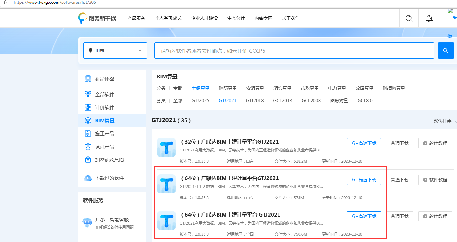
Task: Filter by 公路算量 category
Action: tap(364, 88)
